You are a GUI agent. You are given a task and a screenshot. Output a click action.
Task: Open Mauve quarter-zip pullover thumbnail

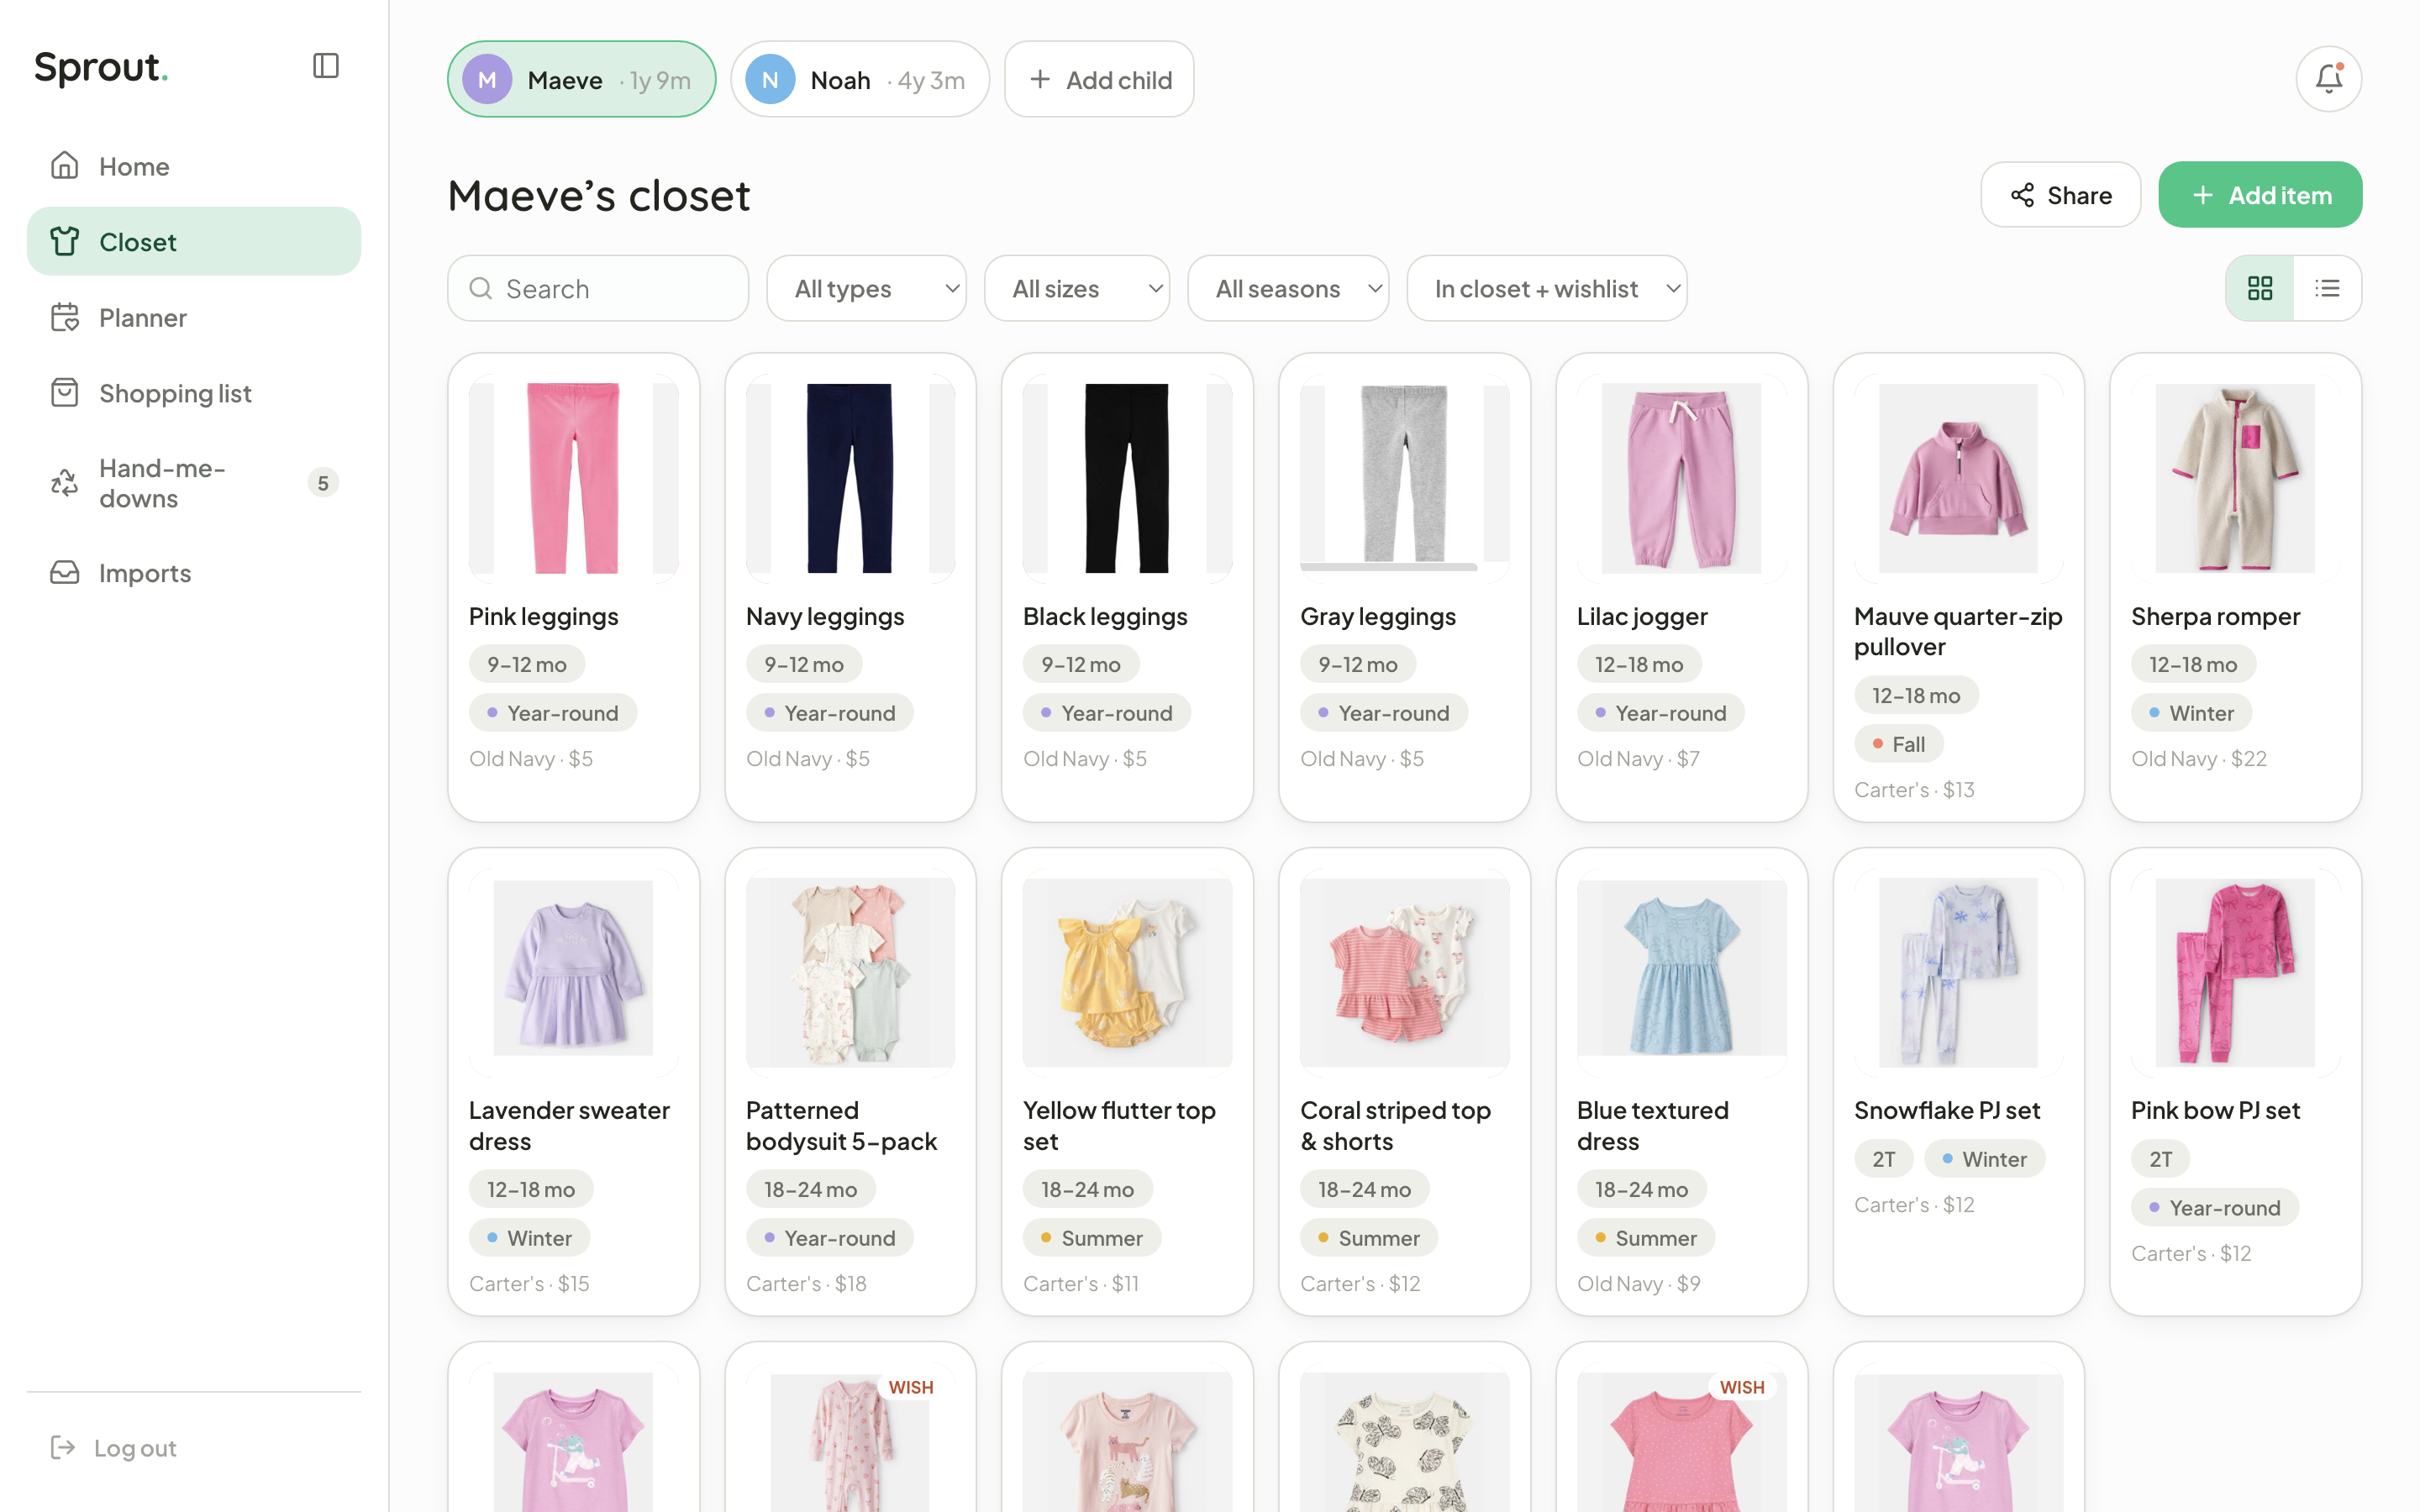coord(1958,478)
